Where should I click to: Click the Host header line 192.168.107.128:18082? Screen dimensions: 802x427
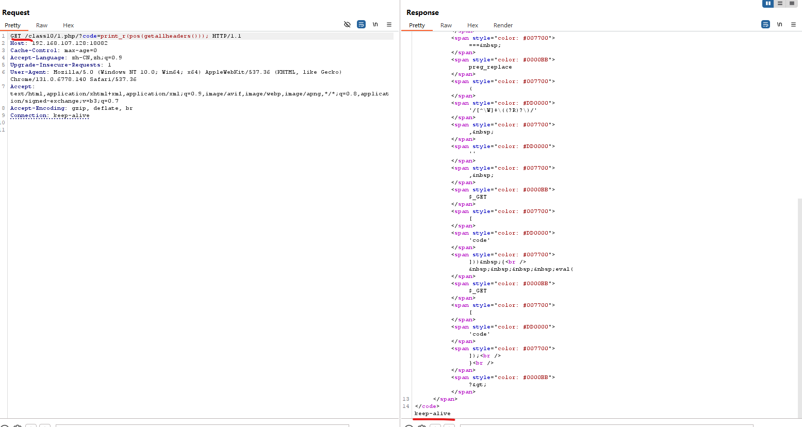click(59, 43)
